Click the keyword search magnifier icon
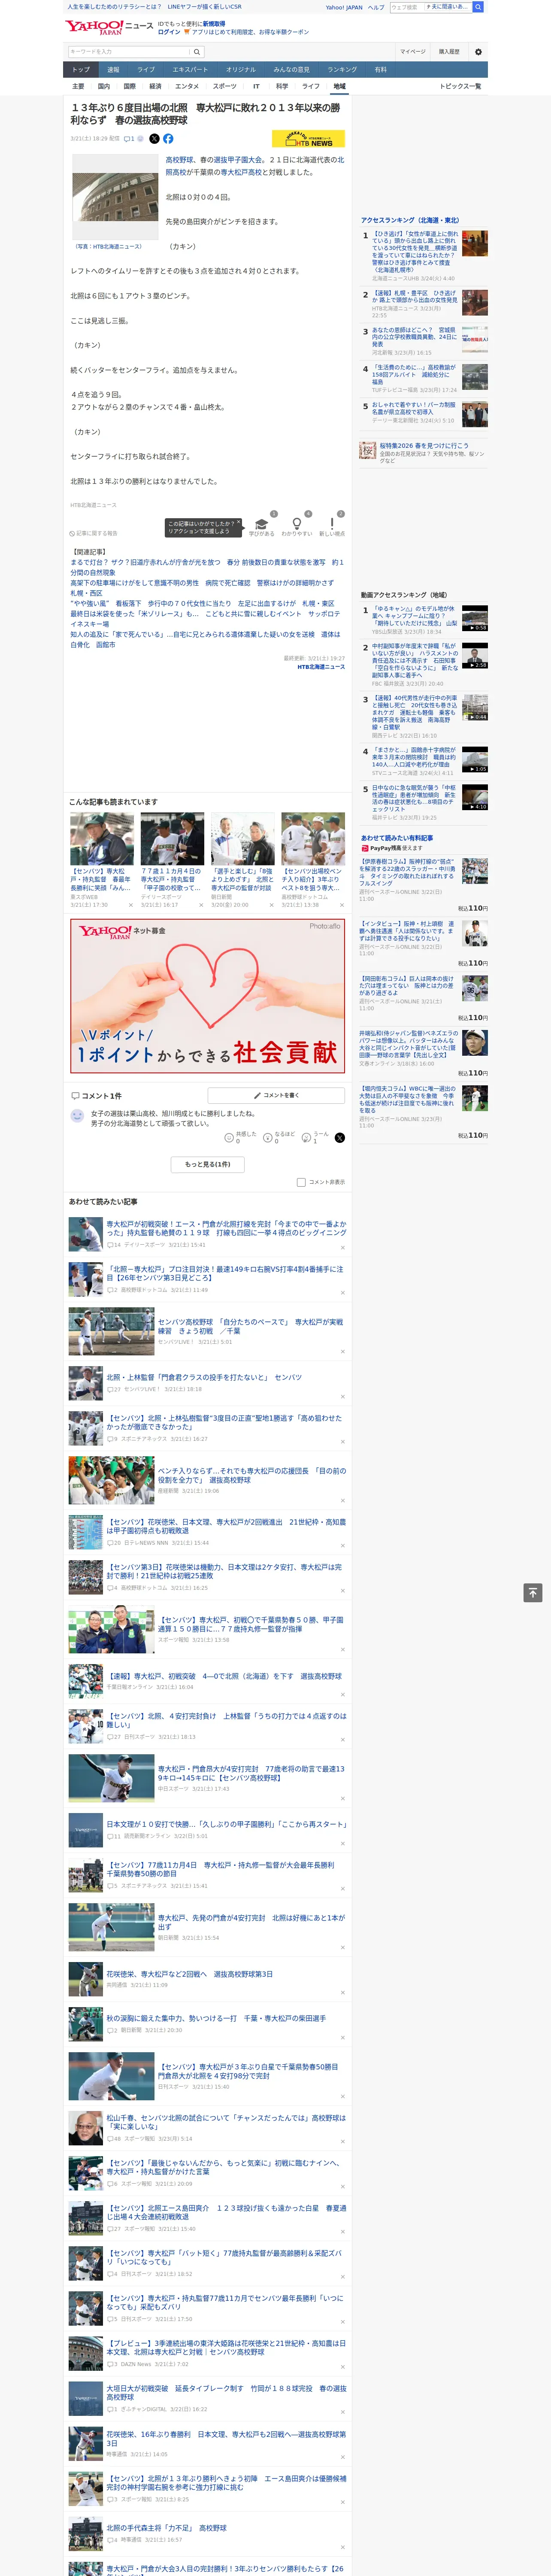This screenshot has height=2576, width=551. tap(197, 52)
